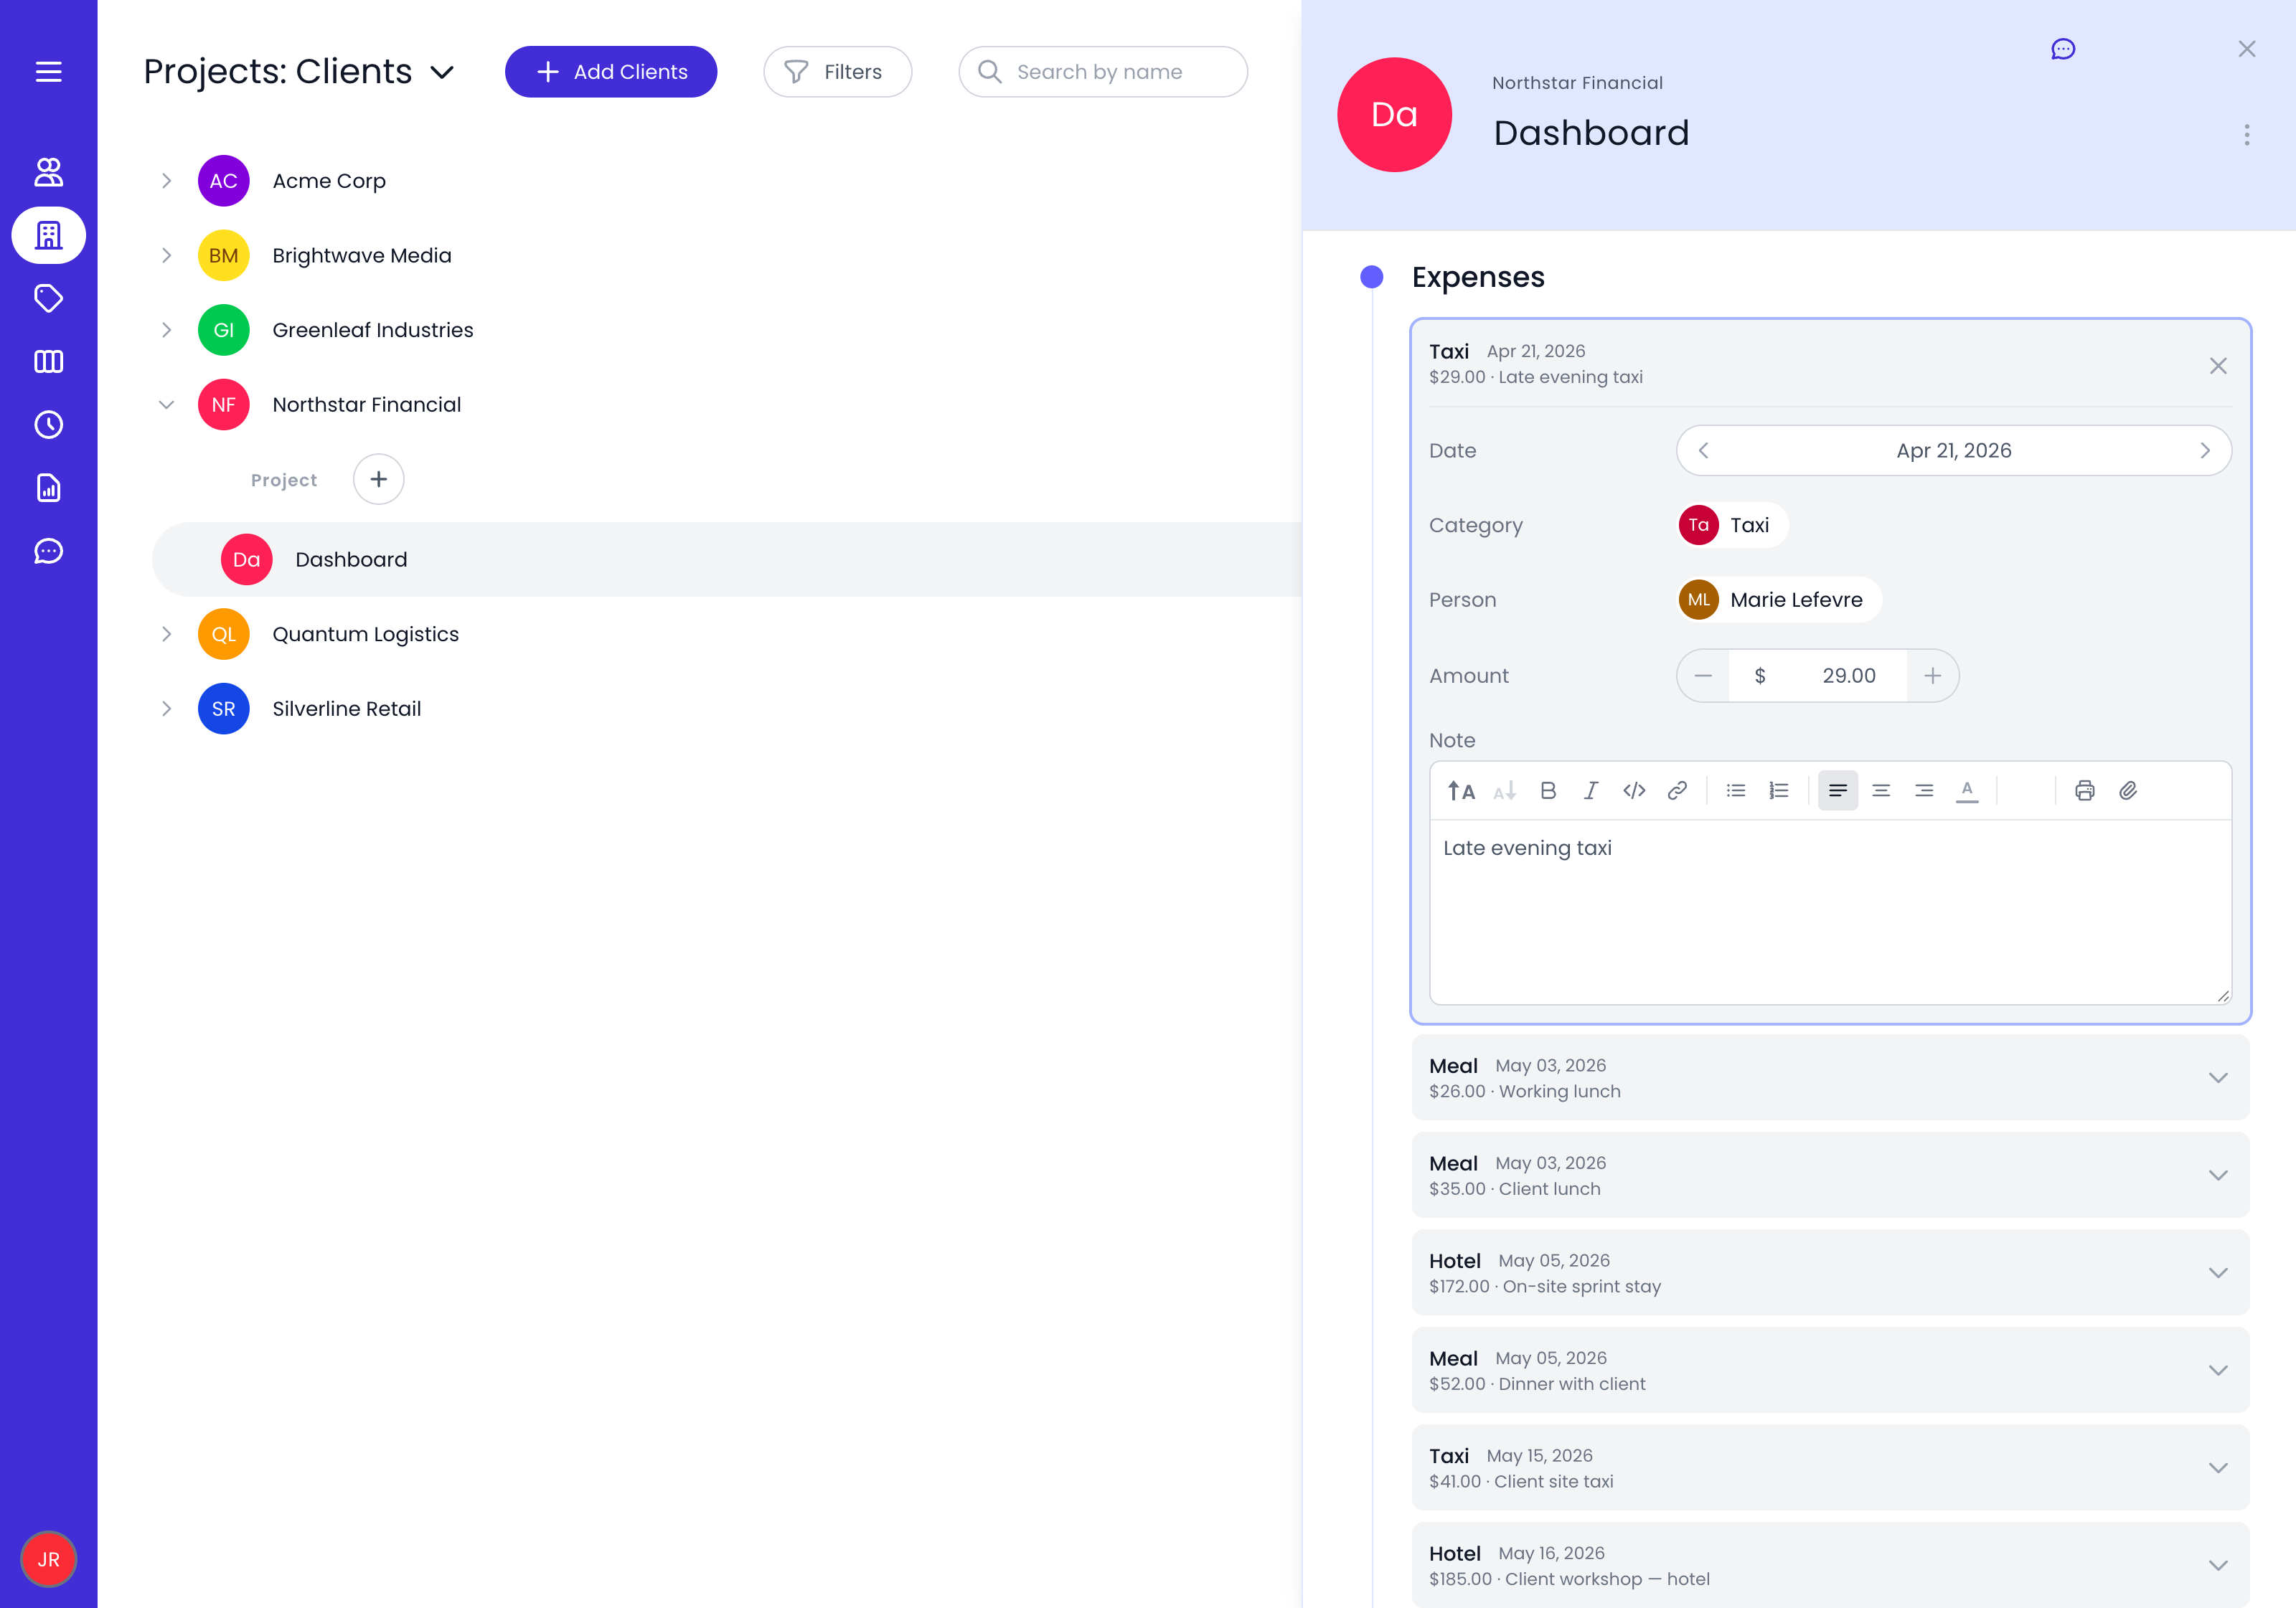The width and height of the screenshot is (2296, 1608).
Task: Click the Expenses section heading
Action: 1478,277
